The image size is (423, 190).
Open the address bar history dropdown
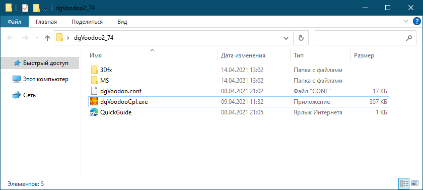[x=286, y=38]
